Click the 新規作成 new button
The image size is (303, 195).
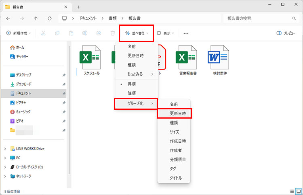[19, 33]
